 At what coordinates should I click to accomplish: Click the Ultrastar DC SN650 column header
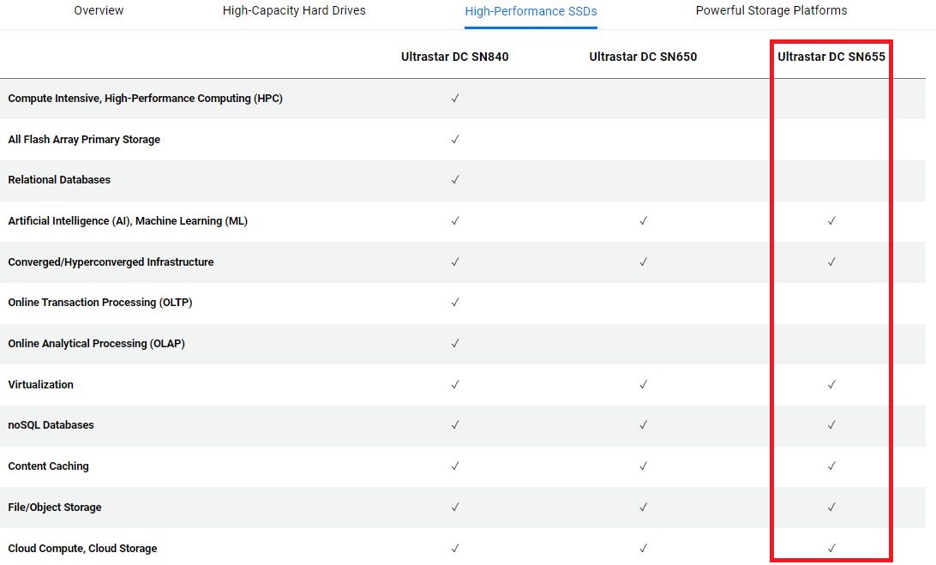click(x=643, y=57)
